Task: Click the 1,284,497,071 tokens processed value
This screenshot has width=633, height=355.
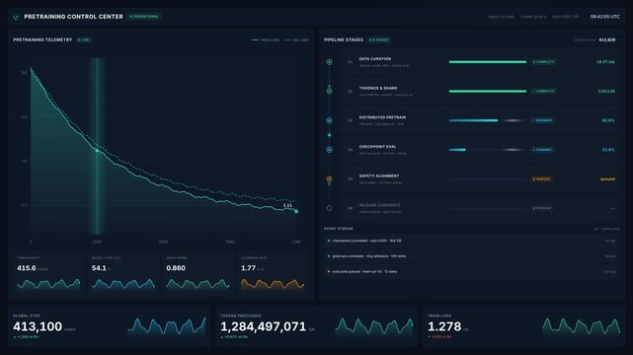Action: (264, 326)
